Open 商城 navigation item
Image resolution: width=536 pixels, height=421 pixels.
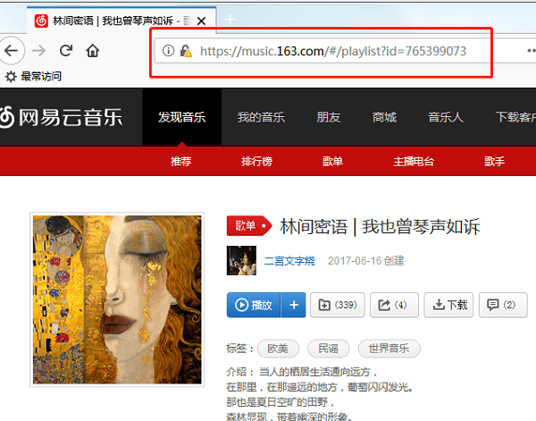(x=384, y=117)
